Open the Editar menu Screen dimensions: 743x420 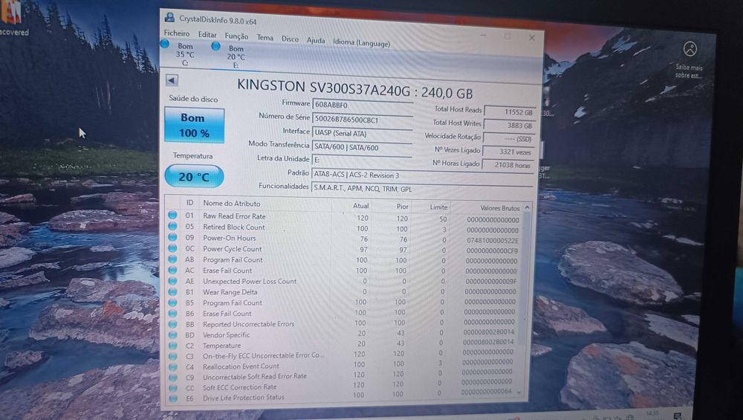coord(207,35)
